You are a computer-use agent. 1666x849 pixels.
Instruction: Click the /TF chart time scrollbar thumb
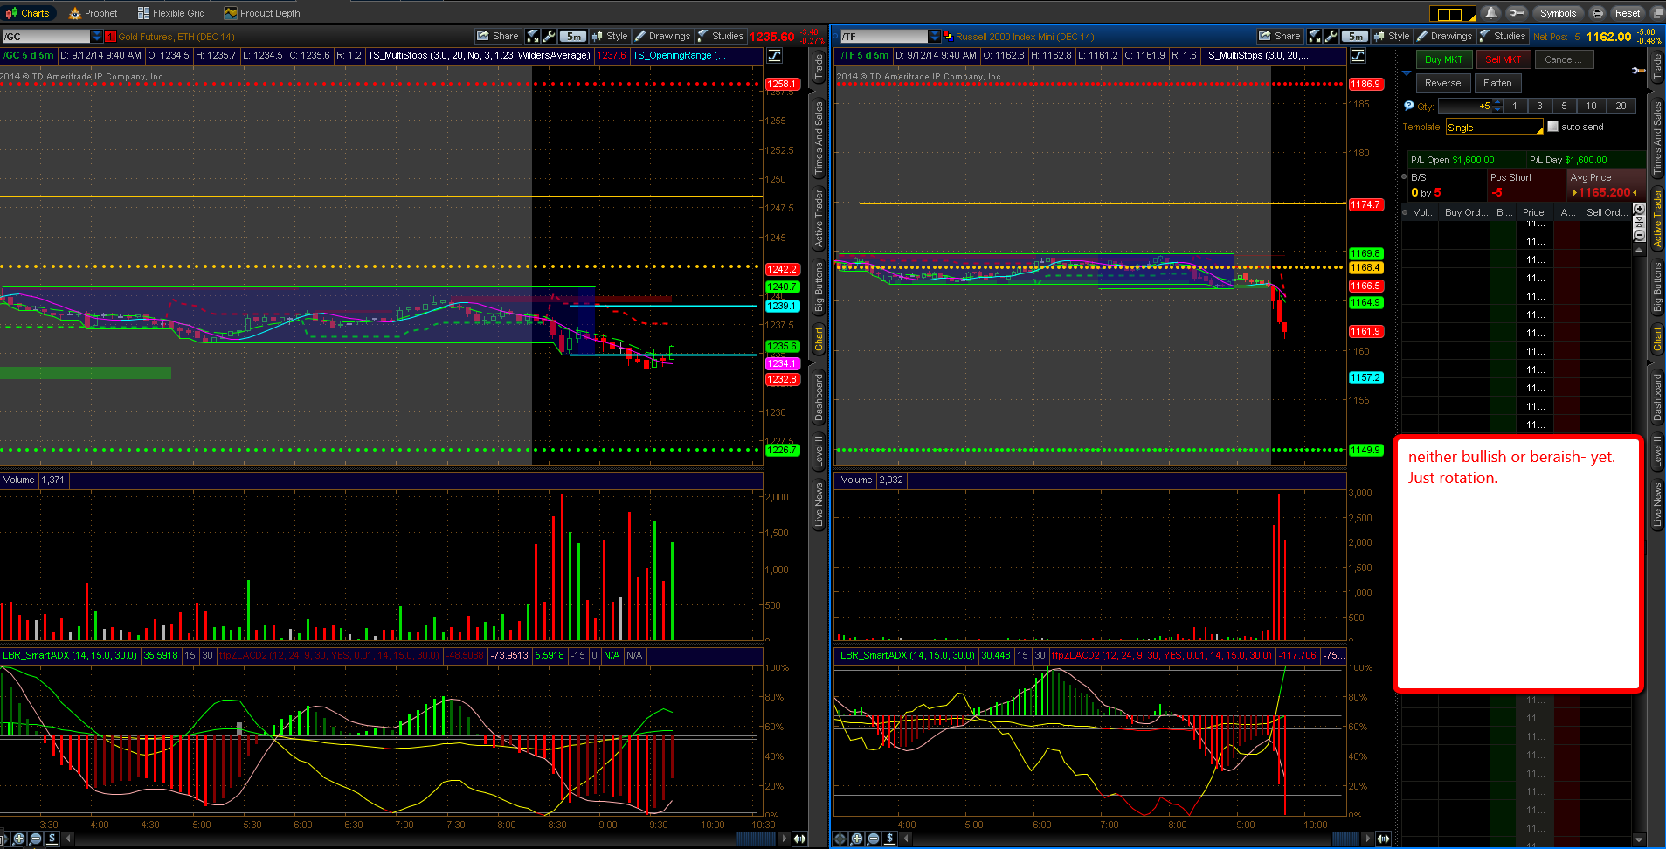pos(1346,839)
